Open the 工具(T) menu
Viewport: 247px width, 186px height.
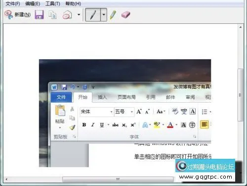click(52, 3)
